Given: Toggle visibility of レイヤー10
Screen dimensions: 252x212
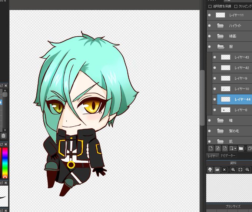Looking at the screenshot, I should click(x=215, y=89).
